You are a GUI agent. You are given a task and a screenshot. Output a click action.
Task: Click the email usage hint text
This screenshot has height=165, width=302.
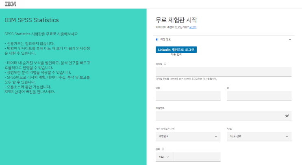click(186, 79)
